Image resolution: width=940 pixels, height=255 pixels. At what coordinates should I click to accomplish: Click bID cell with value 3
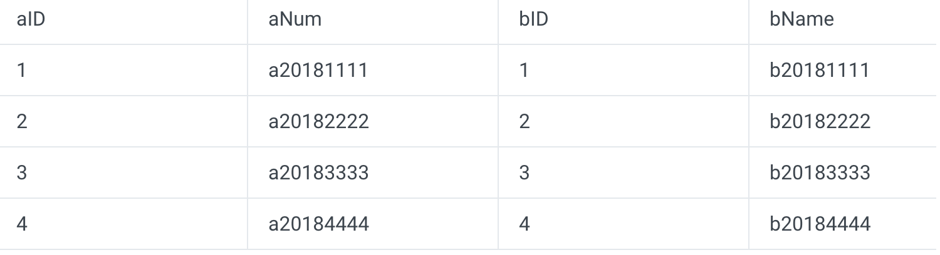point(525,172)
